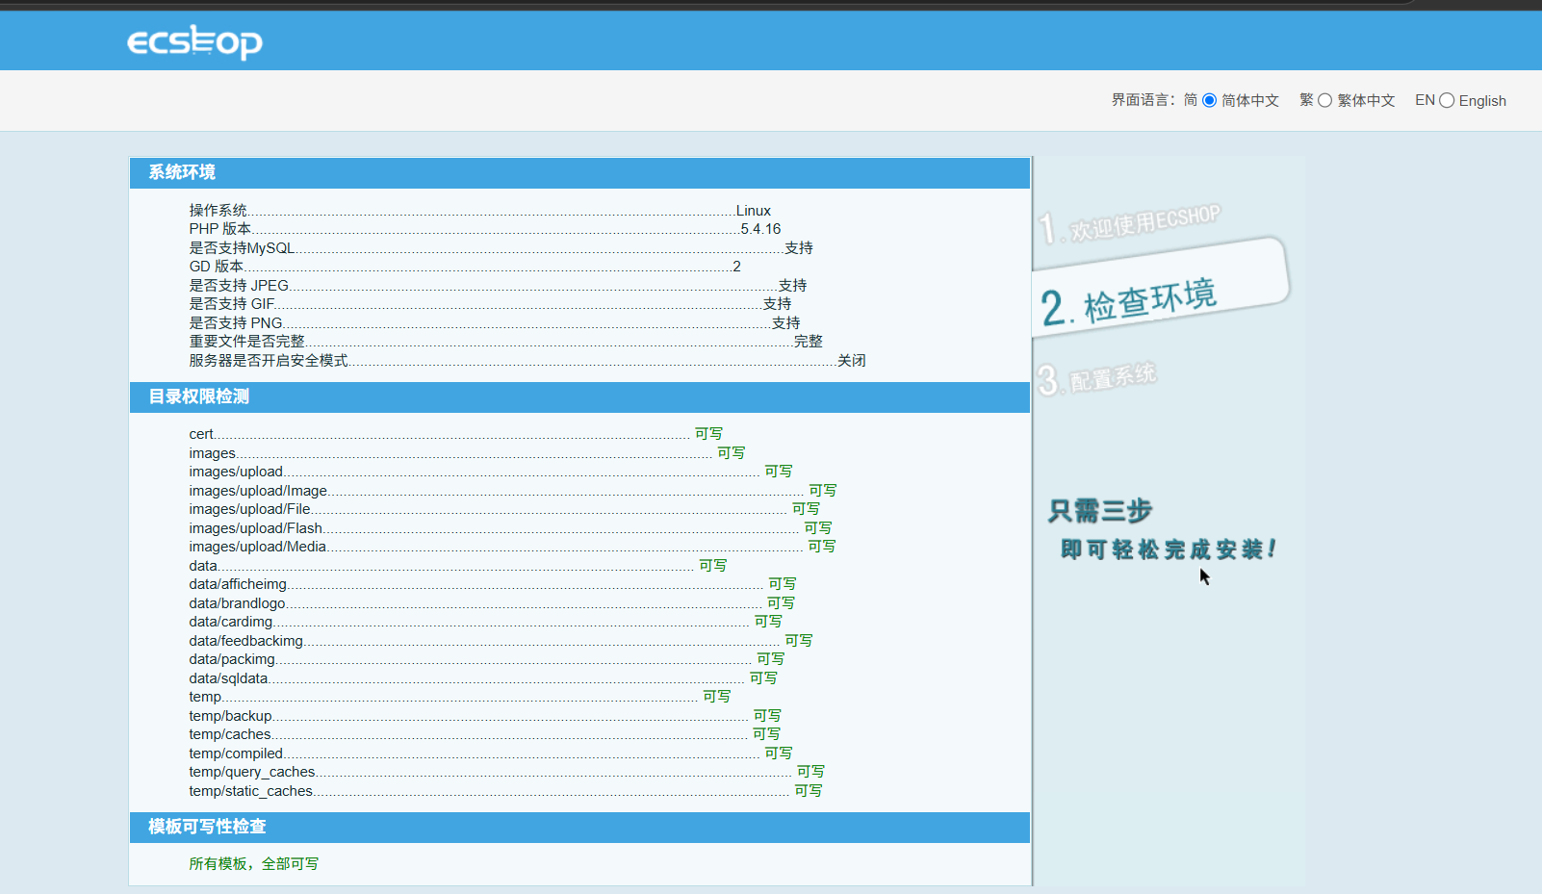This screenshot has height=894, width=1542.
Task: Click the temp/caches directory label
Action: [230, 734]
